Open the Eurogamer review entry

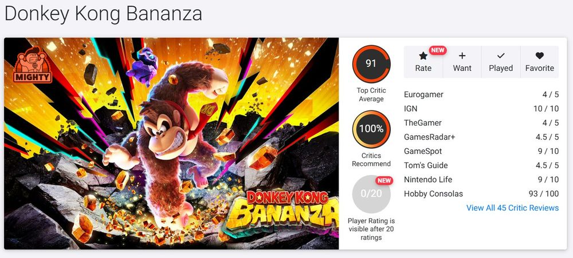pyautogui.click(x=481, y=94)
